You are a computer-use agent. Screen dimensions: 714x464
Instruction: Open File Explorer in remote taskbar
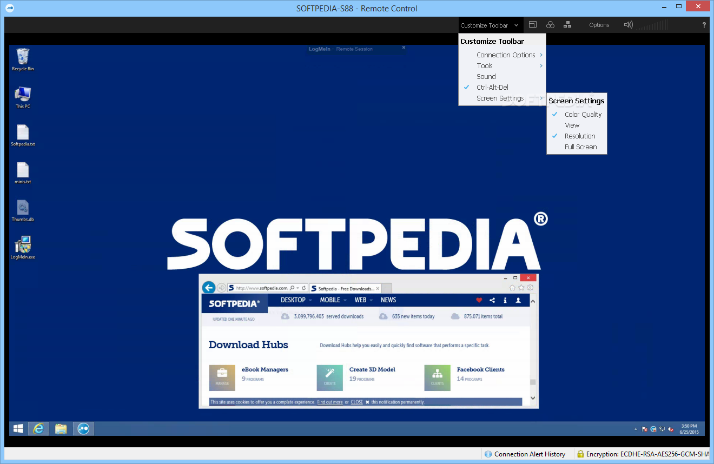[61, 429]
